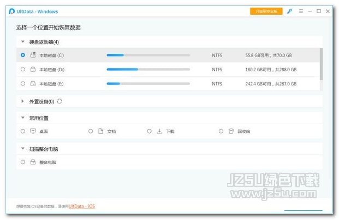Select the 本地磁盘 (C:) radio button
The image size is (339, 220).
23,55
